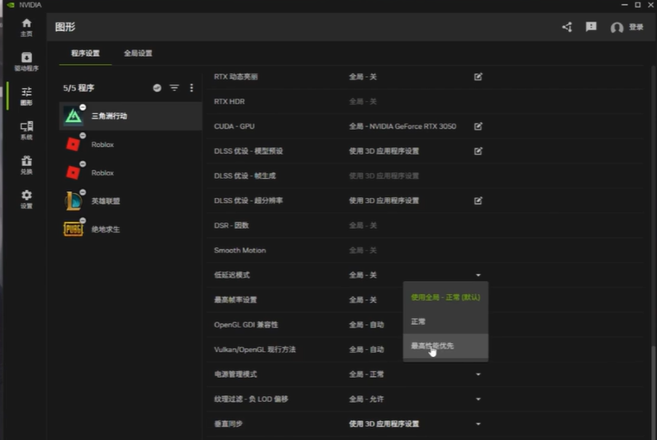Click the 全局 - NVIDIA GeForce RTX 3050 value
Screen dimensions: 657x440
coord(402,126)
